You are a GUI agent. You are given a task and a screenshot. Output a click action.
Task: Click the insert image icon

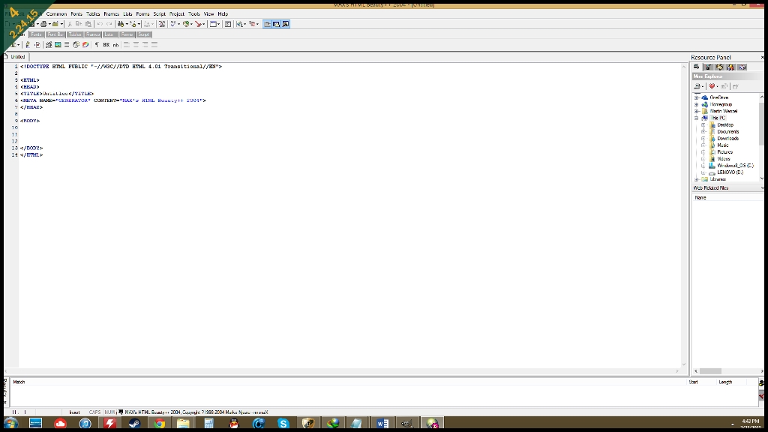pyautogui.click(x=58, y=45)
